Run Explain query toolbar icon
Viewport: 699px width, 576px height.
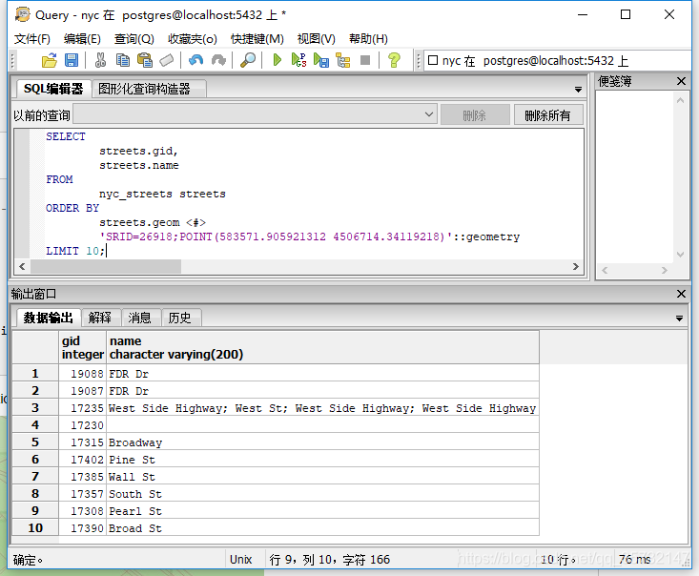click(x=342, y=60)
